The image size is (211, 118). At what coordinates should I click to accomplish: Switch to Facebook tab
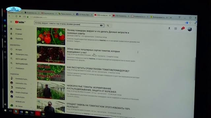[84, 14]
